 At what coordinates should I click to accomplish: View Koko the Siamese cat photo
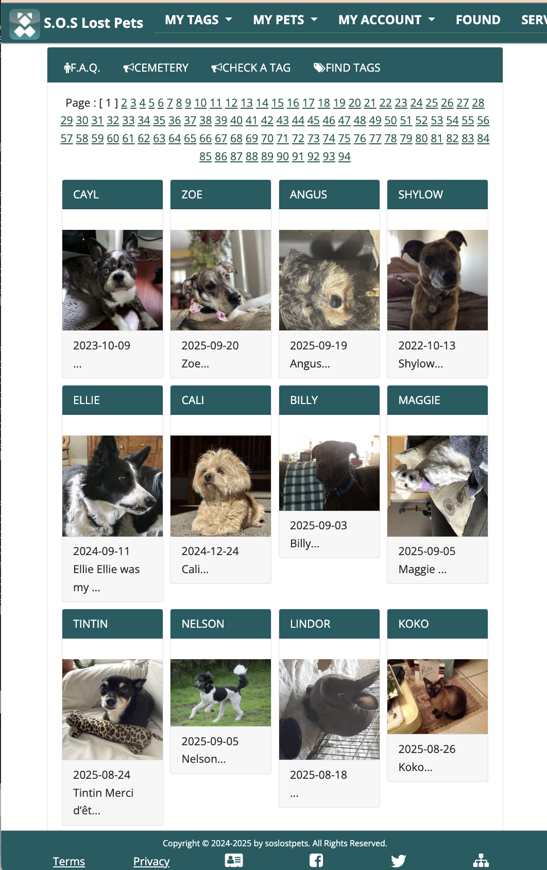[437, 696]
